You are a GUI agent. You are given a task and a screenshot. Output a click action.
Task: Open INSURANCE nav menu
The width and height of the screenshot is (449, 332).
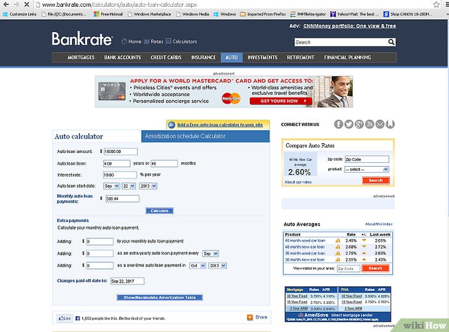coord(204,57)
